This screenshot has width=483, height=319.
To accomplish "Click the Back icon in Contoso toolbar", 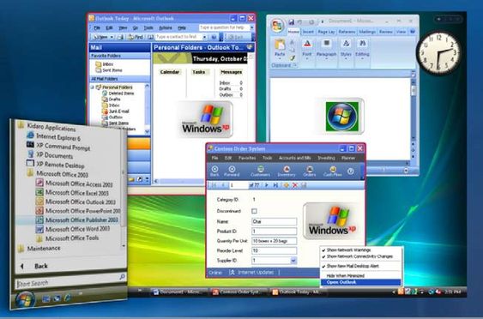I will click(x=214, y=171).
